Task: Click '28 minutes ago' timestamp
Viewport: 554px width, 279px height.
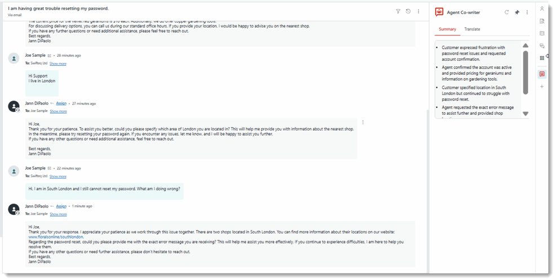Action: (69, 56)
